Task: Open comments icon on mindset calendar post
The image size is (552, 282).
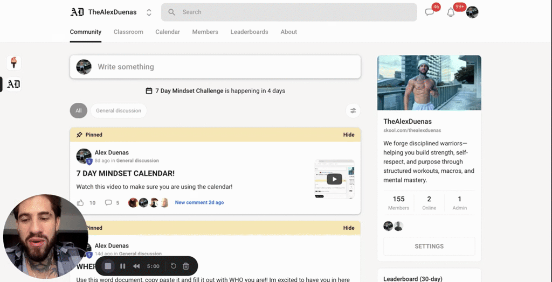Action: pyautogui.click(x=108, y=202)
